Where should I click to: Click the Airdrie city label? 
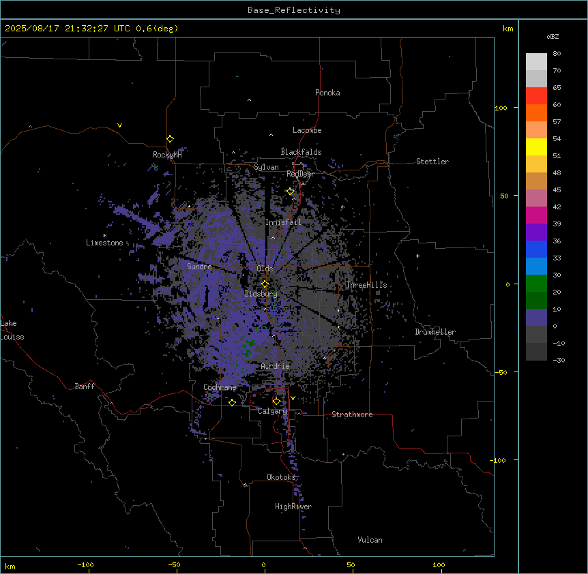(276, 366)
